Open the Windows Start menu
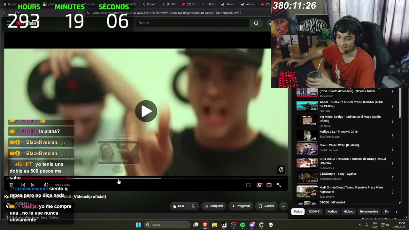409x230 pixels. (138, 225)
